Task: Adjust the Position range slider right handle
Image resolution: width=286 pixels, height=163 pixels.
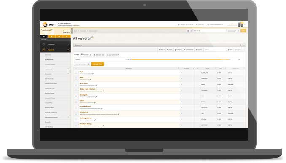Action: click(x=230, y=59)
